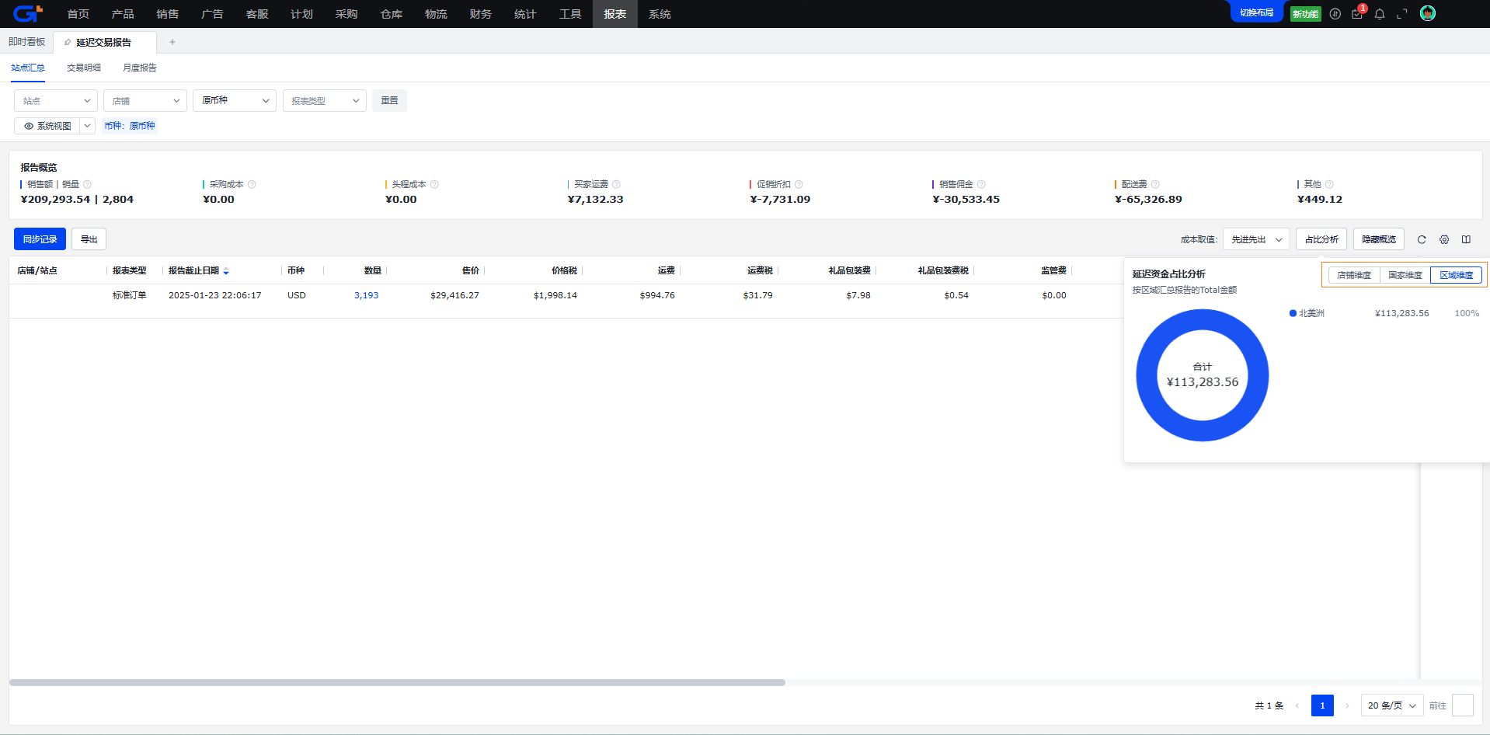
Task: Click the 切换布局 button
Action: 1256,12
